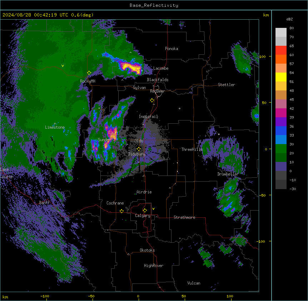Click the RedDeer city label
This screenshot has width=308, height=301.
(x=157, y=91)
